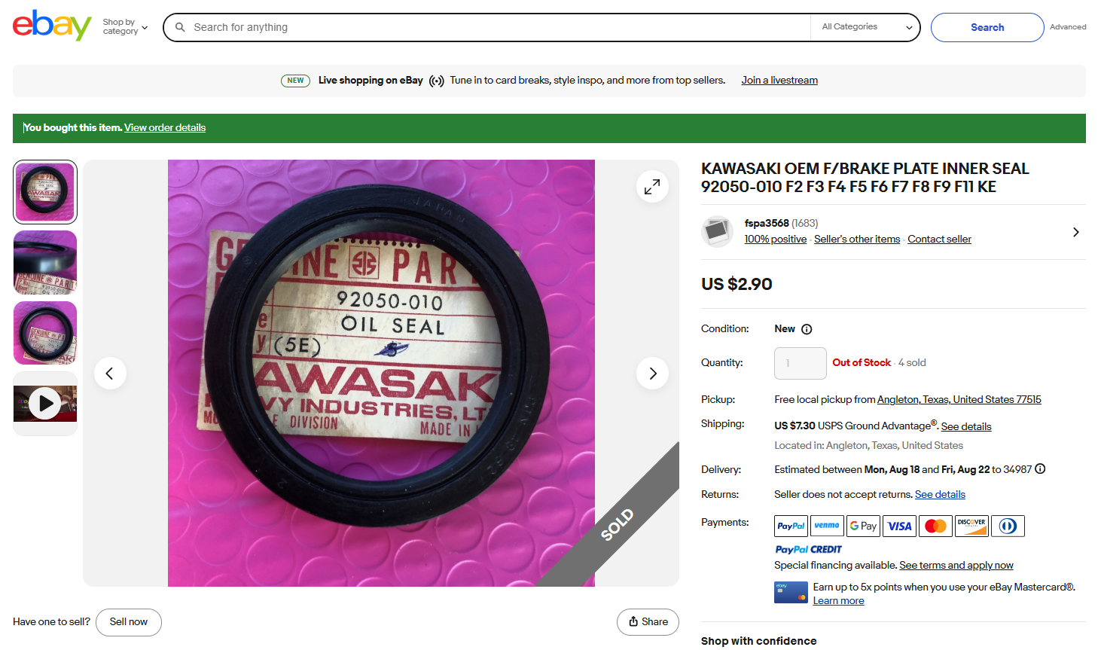Open View order details link
Image resolution: width=1101 pixels, height=650 pixels.
tap(165, 128)
